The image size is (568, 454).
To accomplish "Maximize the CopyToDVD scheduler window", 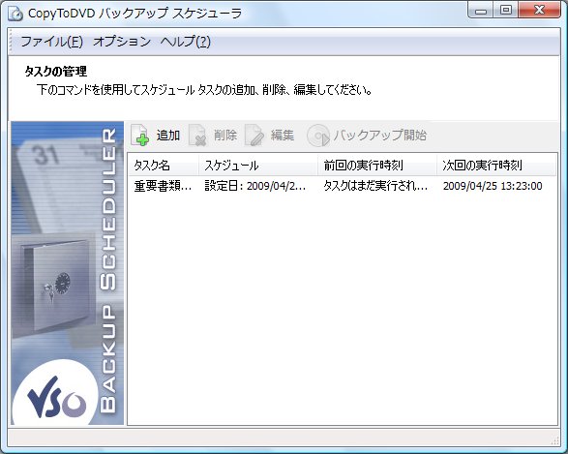I will tap(506, 10).
